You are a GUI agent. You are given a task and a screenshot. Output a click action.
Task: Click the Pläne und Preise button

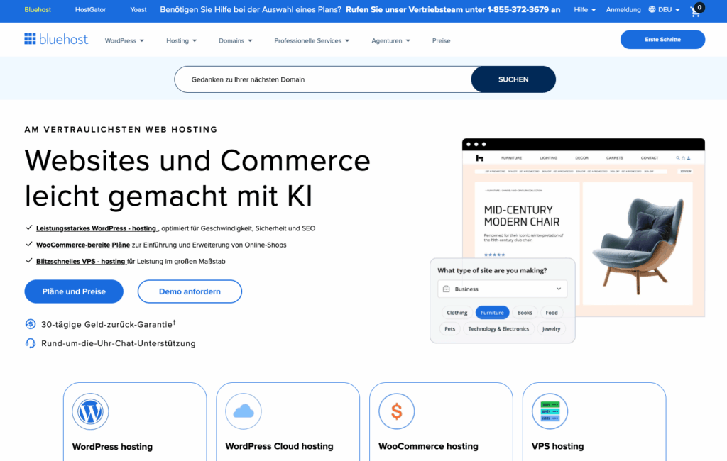[x=74, y=291]
